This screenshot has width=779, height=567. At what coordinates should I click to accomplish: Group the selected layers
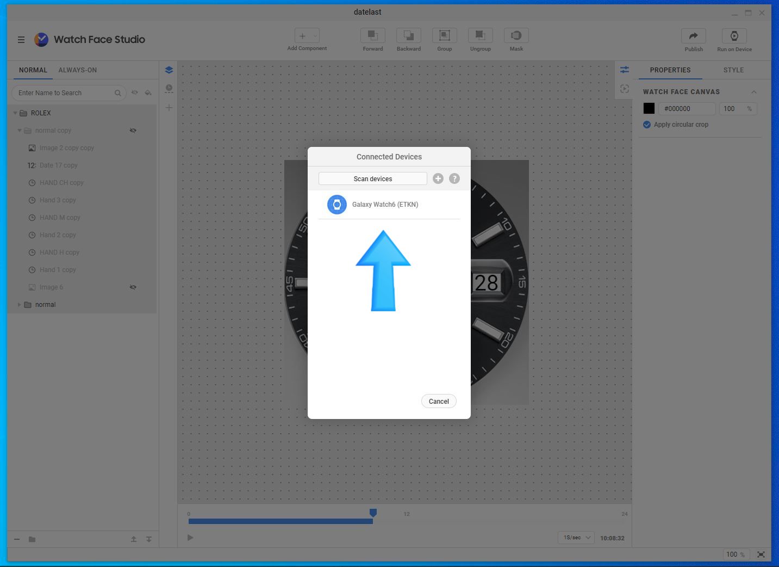(x=445, y=35)
